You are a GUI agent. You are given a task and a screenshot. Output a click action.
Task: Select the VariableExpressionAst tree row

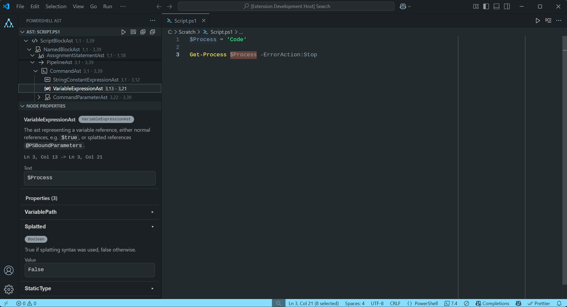90,88
